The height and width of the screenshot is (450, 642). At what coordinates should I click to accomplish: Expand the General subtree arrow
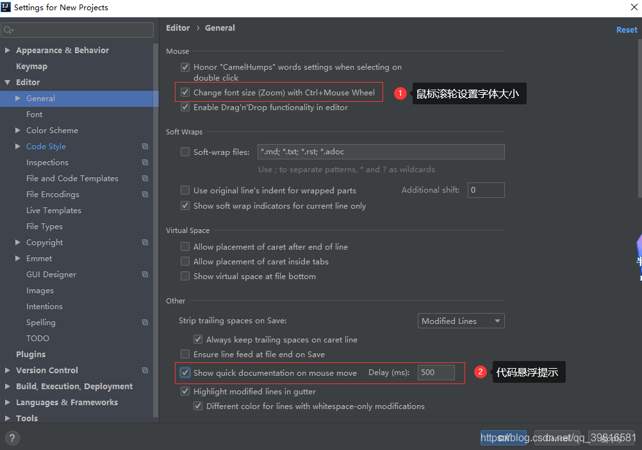pyautogui.click(x=17, y=98)
